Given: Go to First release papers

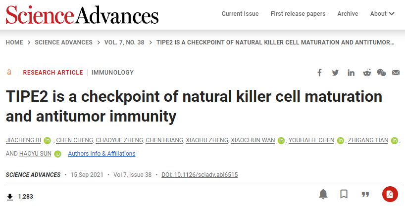Looking at the screenshot, I should 298,14.
